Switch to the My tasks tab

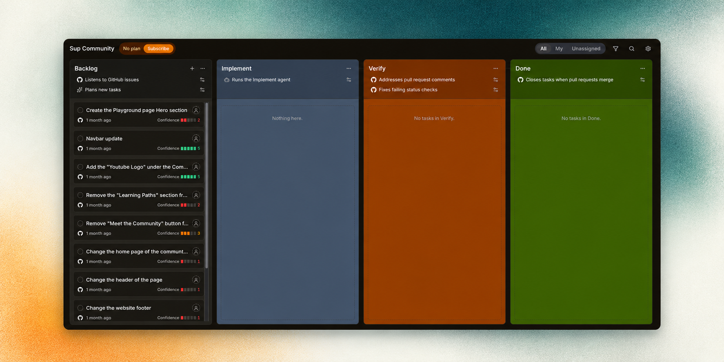559,49
